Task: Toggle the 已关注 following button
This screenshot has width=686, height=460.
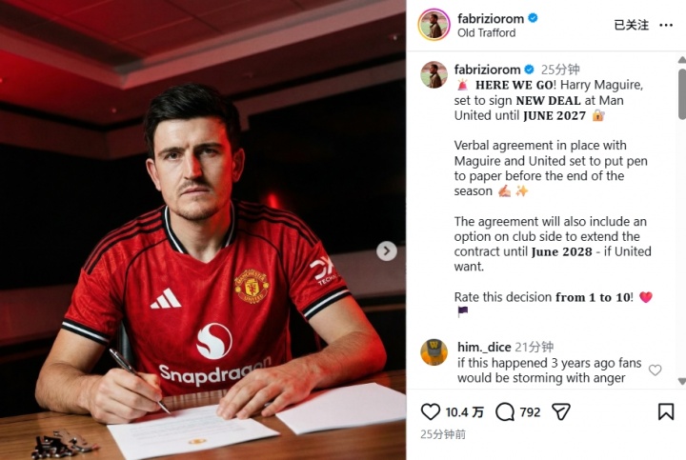Action: pyautogui.click(x=632, y=25)
